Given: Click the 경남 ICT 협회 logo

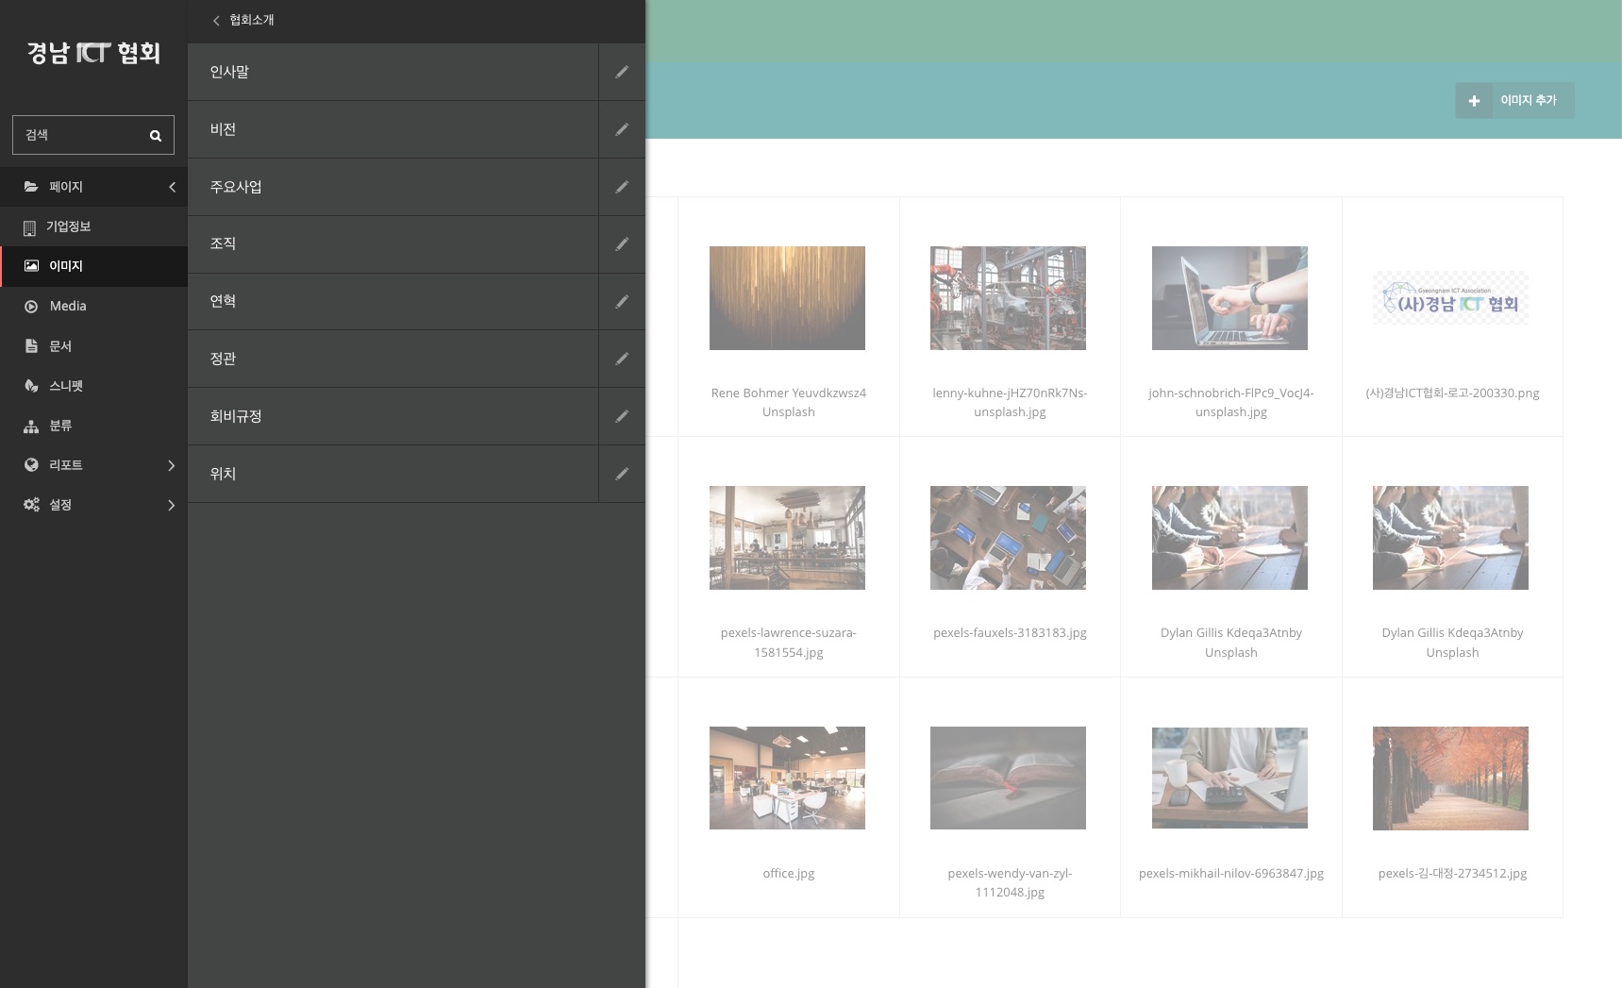Looking at the screenshot, I should pyautogui.click(x=93, y=53).
